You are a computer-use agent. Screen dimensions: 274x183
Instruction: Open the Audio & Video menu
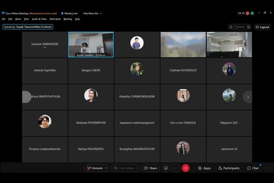pyautogui.click(x=39, y=19)
